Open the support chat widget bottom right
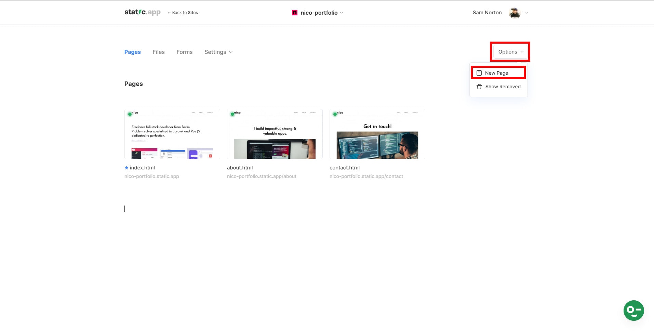The image size is (654, 331). click(634, 311)
